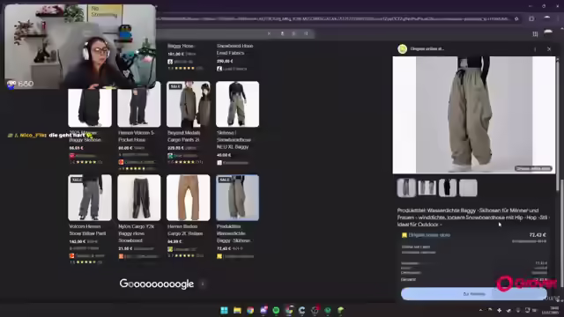Open the Google apps grid icon

click(x=535, y=33)
